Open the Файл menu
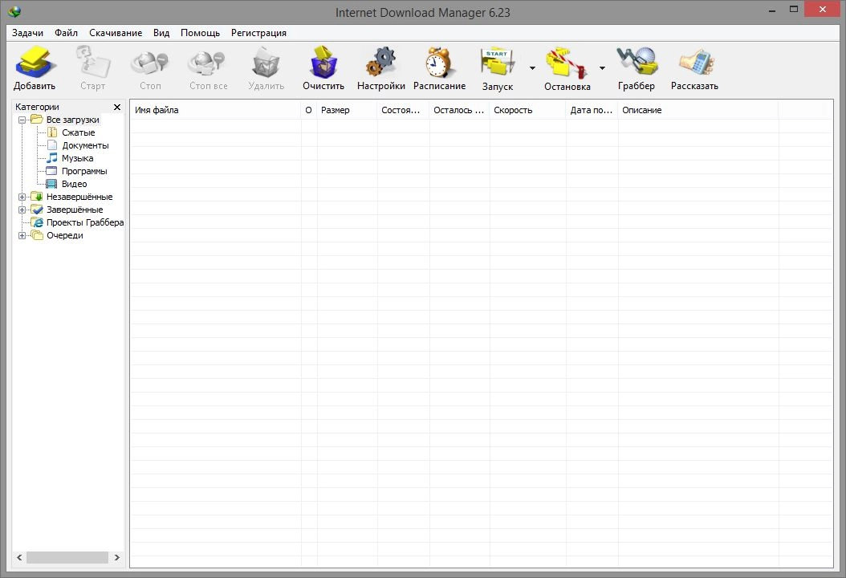Viewport: 846px width, 578px height. (67, 33)
